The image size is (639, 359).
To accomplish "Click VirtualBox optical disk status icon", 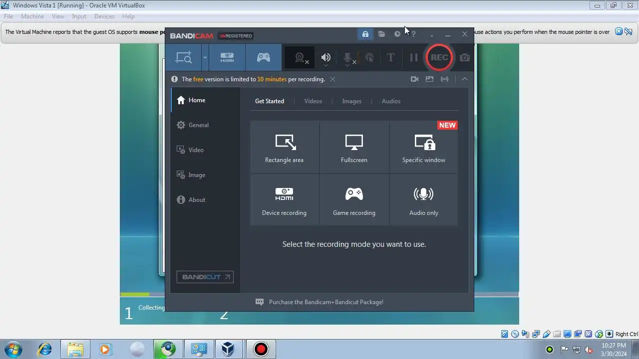I will (x=515, y=334).
